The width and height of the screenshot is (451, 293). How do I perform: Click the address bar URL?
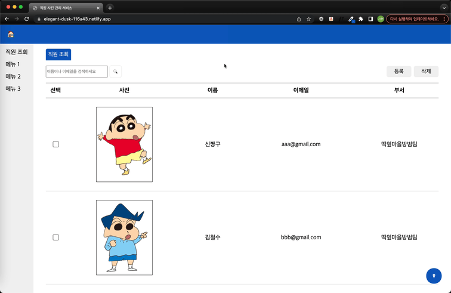click(x=77, y=19)
